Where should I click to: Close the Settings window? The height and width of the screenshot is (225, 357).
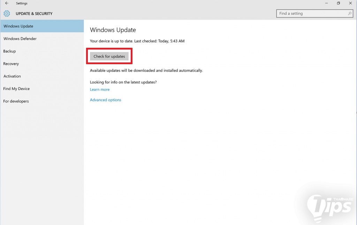(350, 3)
